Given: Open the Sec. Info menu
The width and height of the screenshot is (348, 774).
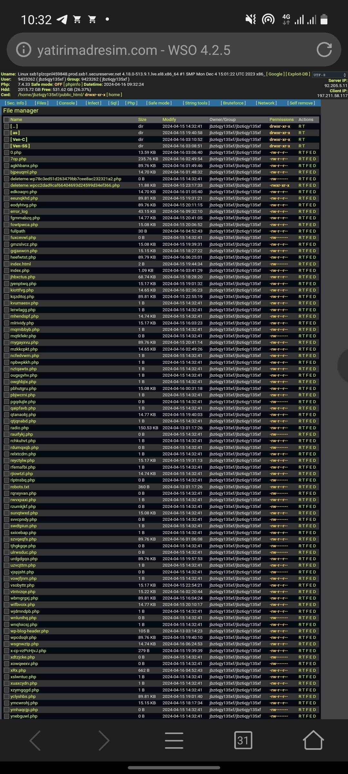Looking at the screenshot, I should point(16,103).
